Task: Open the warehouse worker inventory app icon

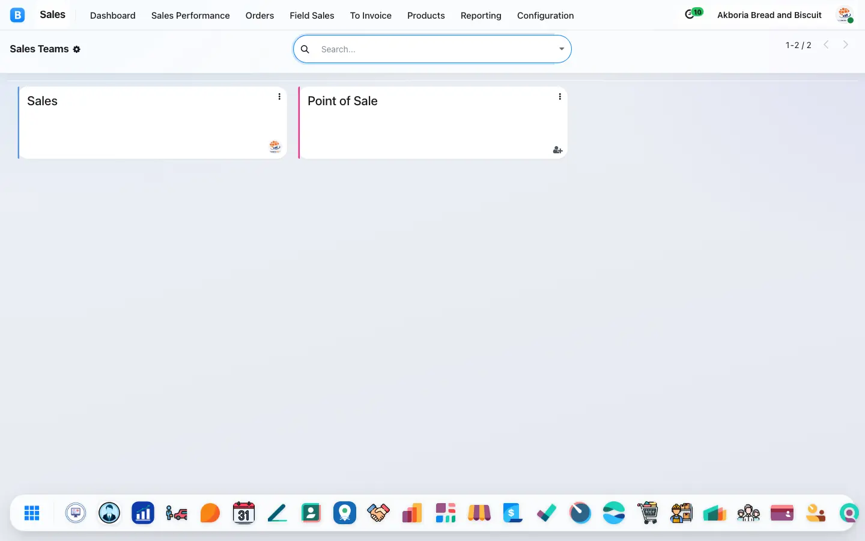Action: [681, 513]
